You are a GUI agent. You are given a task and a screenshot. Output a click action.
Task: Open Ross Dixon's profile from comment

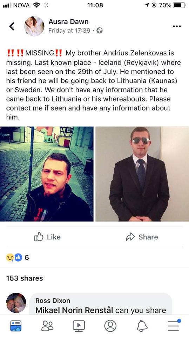pos(53,300)
